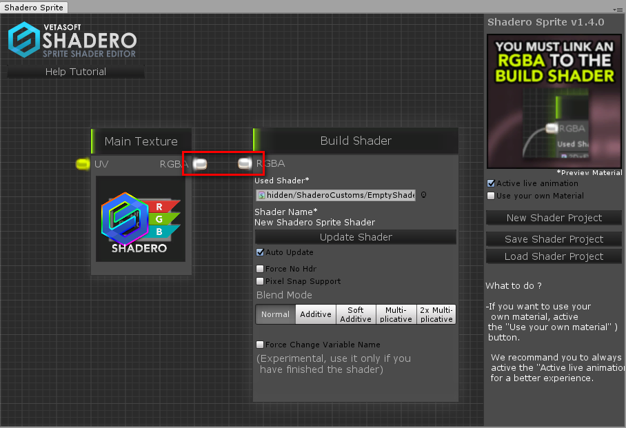Click the 'What to do ?' text

pyautogui.click(x=514, y=286)
